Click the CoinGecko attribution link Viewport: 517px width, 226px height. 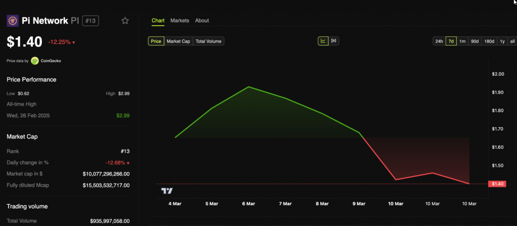click(x=50, y=61)
